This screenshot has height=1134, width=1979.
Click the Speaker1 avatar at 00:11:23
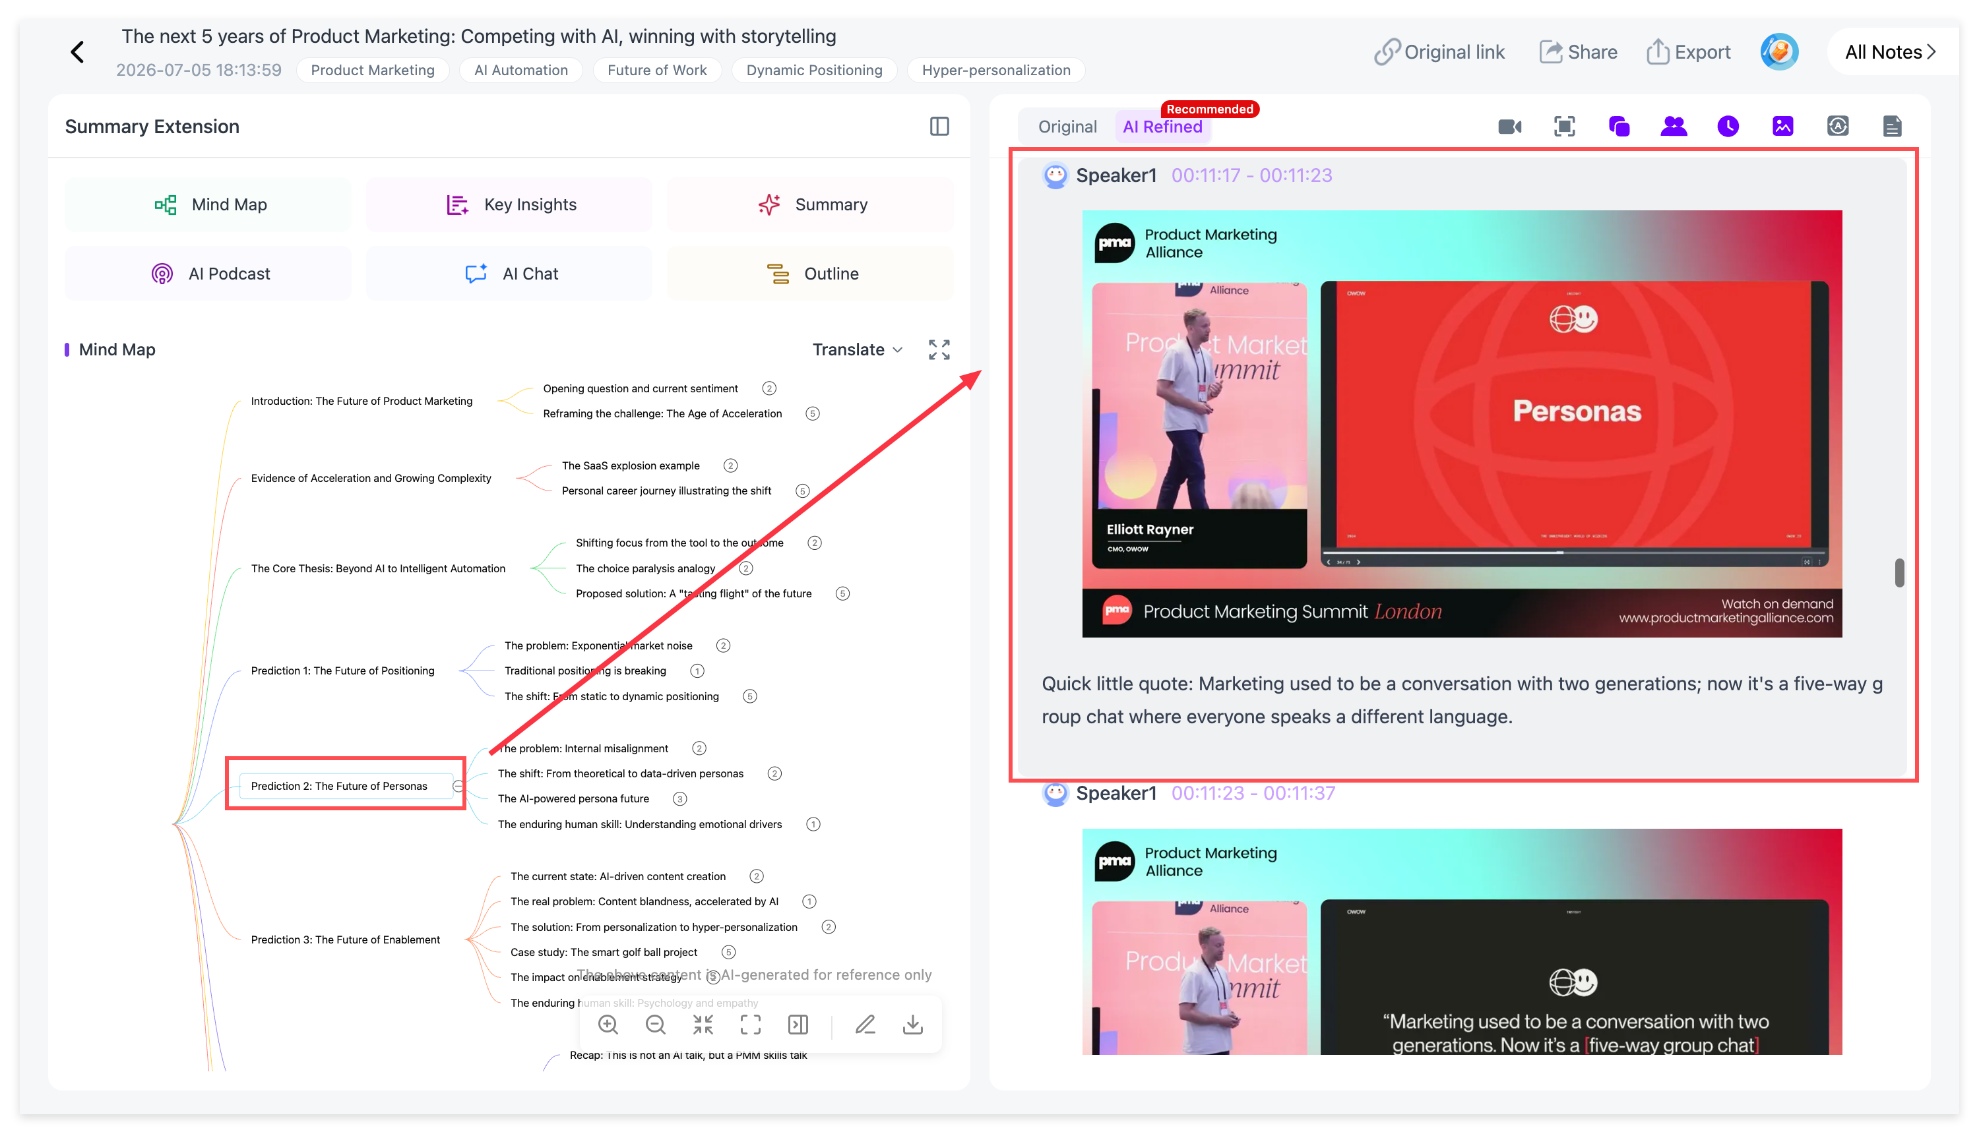pos(1055,794)
